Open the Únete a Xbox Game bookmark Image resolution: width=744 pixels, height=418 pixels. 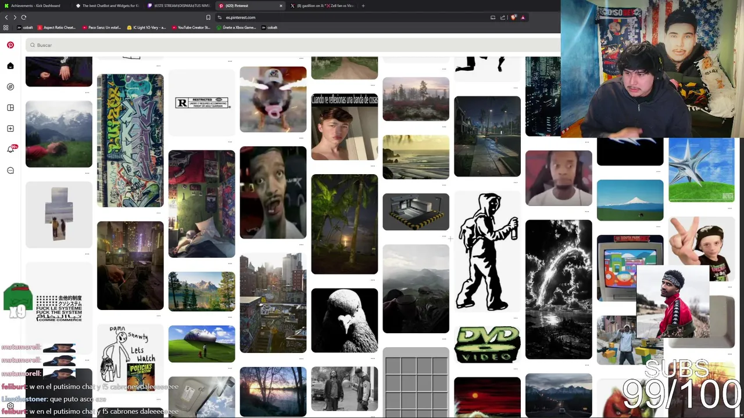[236, 27]
